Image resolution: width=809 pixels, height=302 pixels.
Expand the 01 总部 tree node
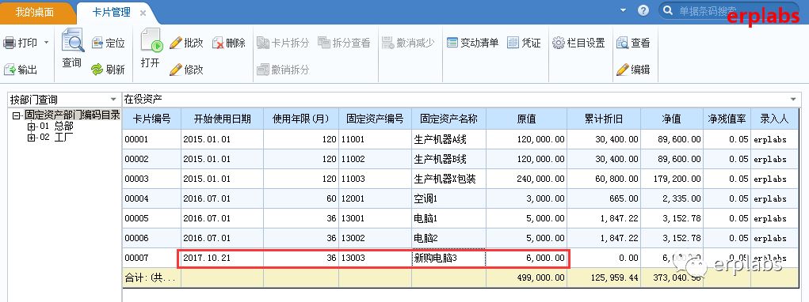coord(32,126)
